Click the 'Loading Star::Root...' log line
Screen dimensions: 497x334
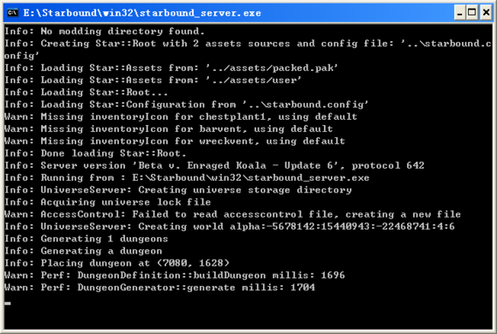(x=87, y=92)
